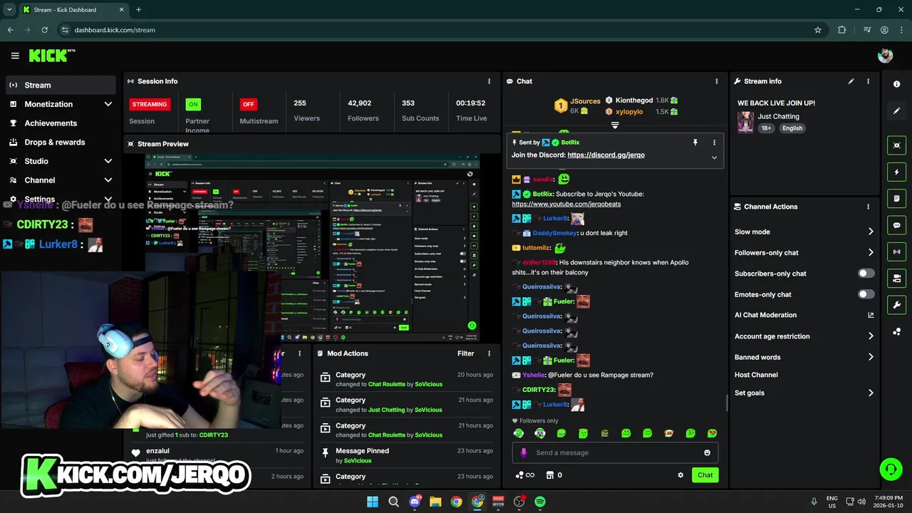Open the green support headset button

(891, 469)
